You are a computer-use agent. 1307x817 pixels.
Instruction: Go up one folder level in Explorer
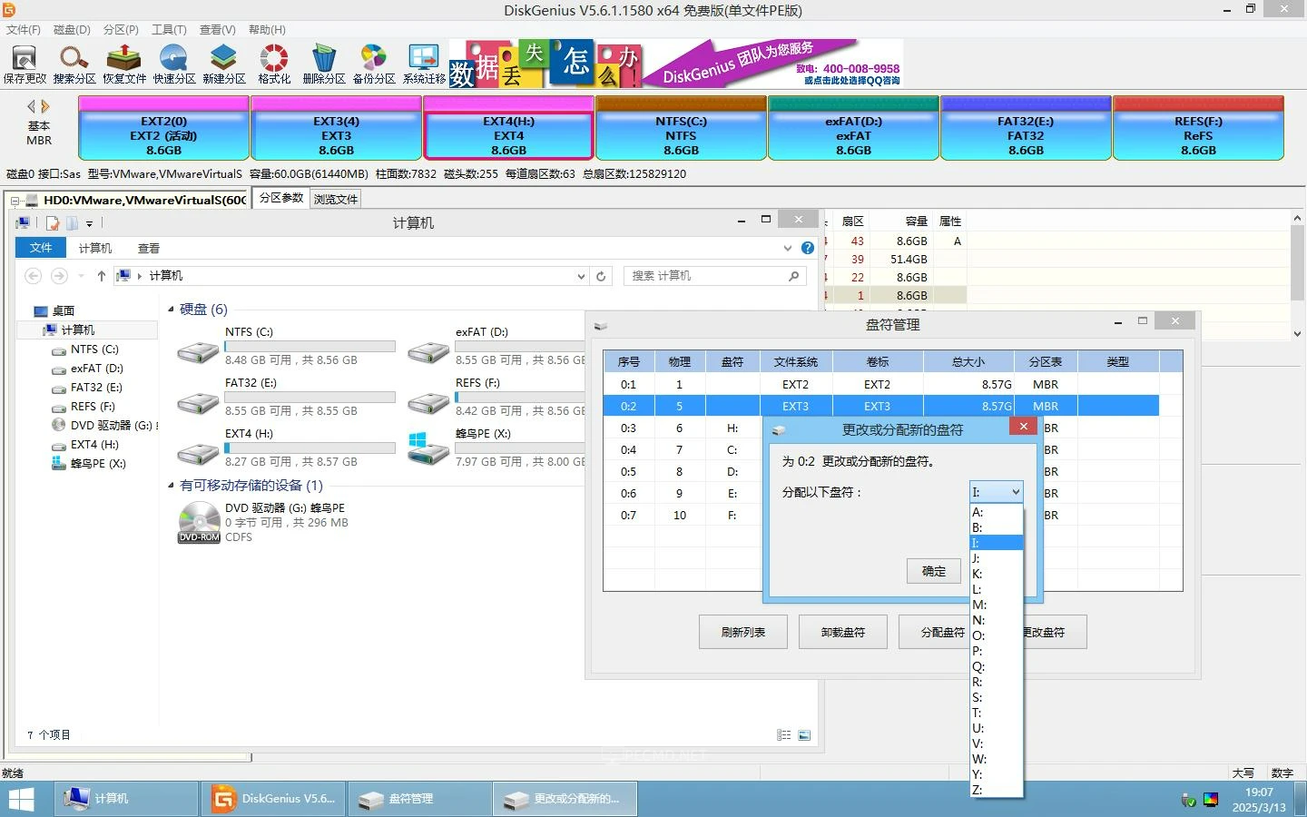tap(101, 276)
